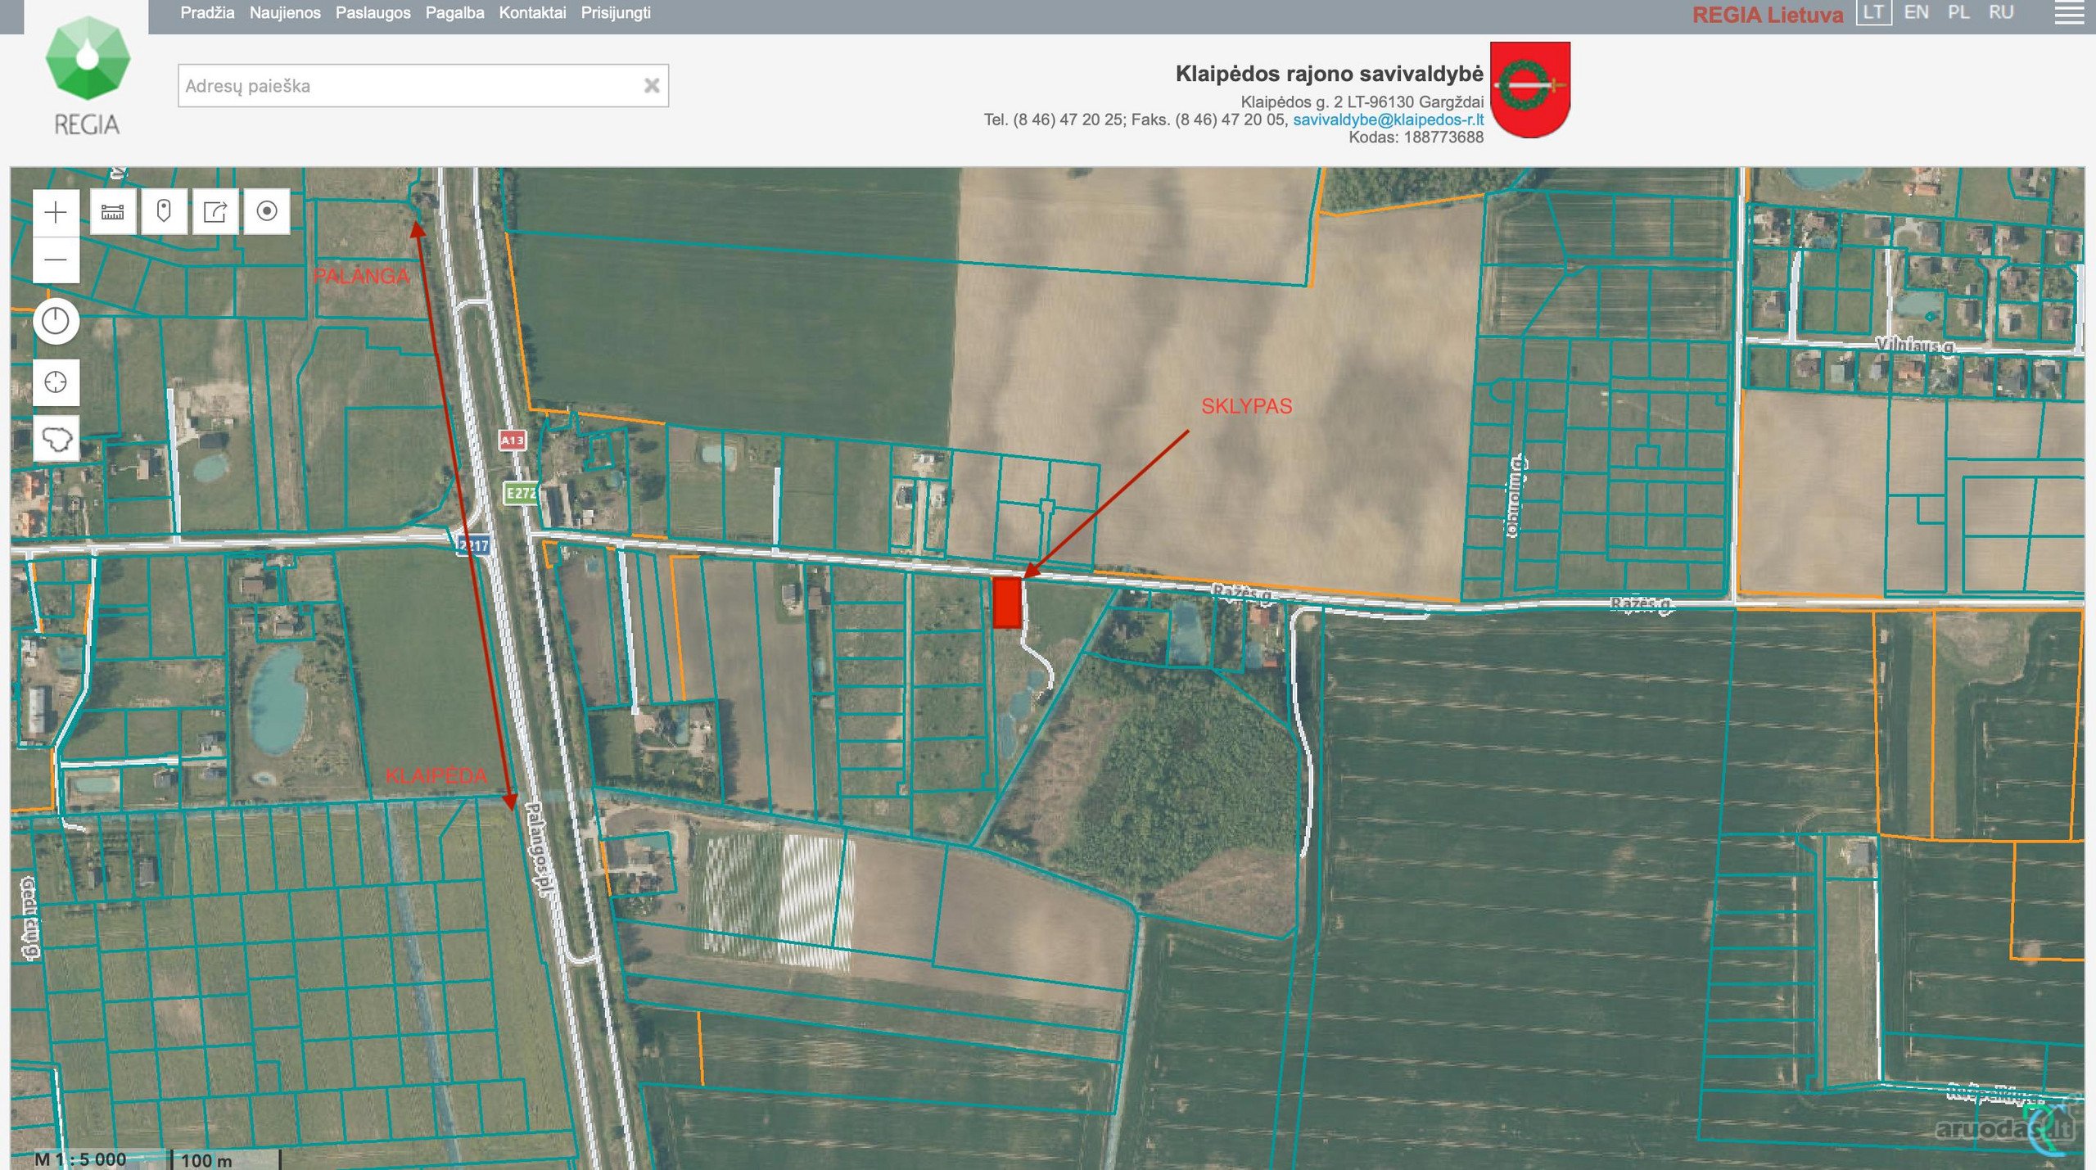Image resolution: width=2096 pixels, height=1170 pixels.
Task: Clear the address search with X
Action: pyautogui.click(x=652, y=85)
